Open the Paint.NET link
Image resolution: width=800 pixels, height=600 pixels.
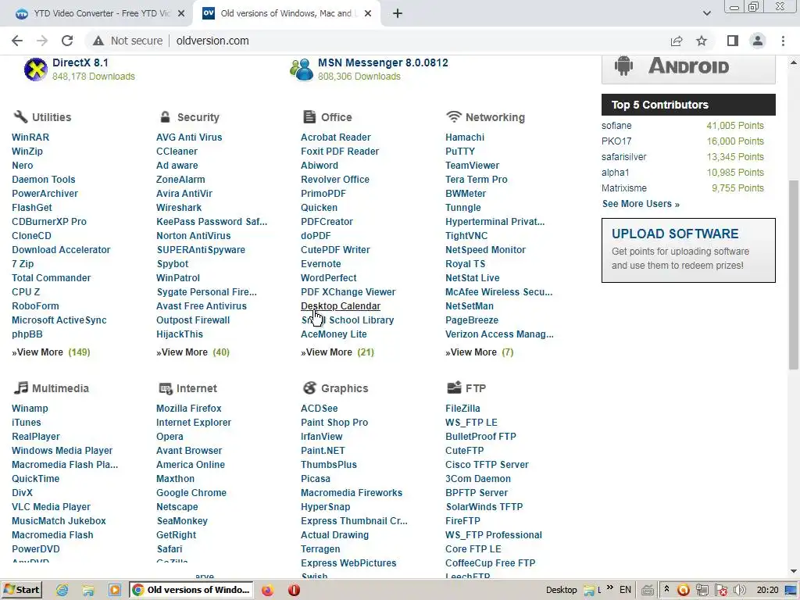[323, 451]
